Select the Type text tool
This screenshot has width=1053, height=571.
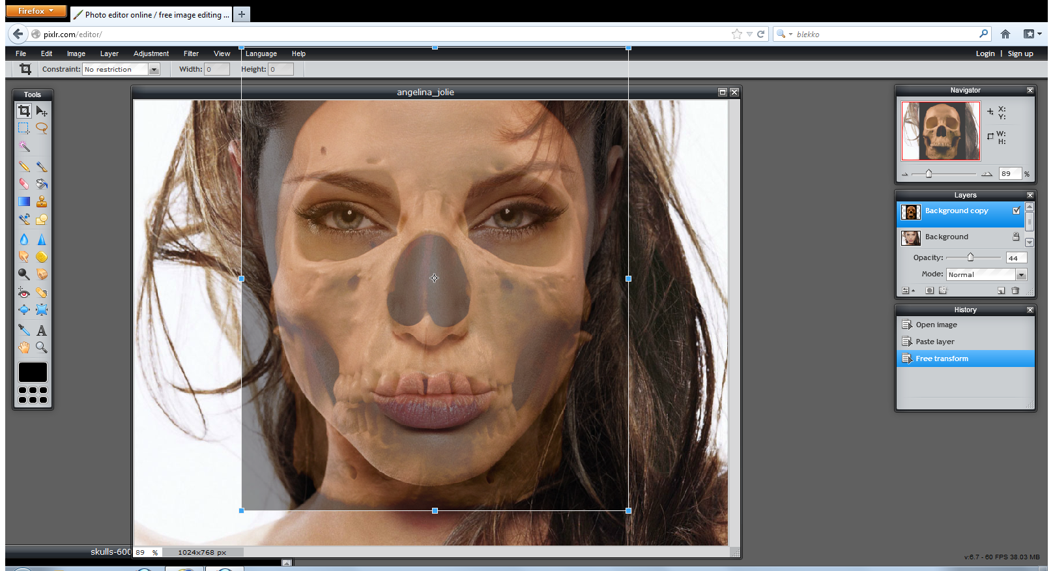tap(42, 330)
